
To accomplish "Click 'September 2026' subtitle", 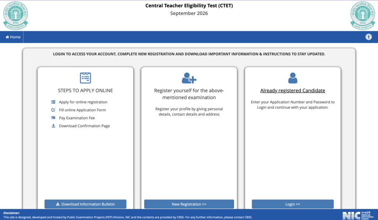I will pyautogui.click(x=189, y=13).
